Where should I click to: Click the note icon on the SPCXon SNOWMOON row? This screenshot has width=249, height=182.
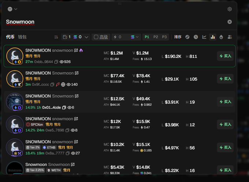[76, 119]
